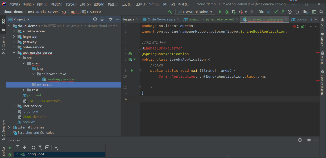Switch to the OrderService.java editor tab
Screen dimensions: 326x158
click(x=161, y=19)
